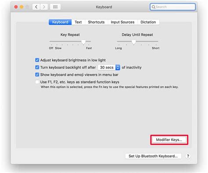Click the Short label under Delay slider
This screenshot has height=173, width=208.
[155, 48]
